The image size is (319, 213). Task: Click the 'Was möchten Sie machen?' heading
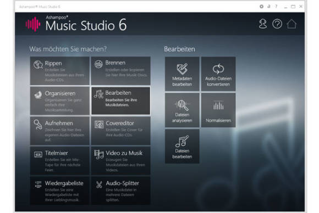coord(68,49)
